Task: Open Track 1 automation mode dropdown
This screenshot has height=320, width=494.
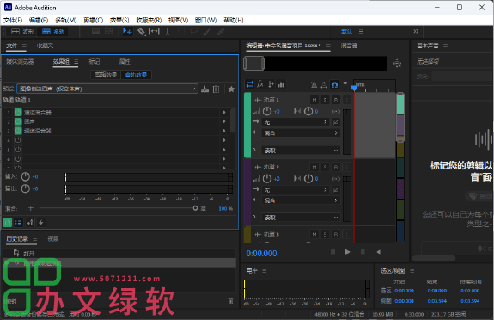Action: click(x=301, y=151)
